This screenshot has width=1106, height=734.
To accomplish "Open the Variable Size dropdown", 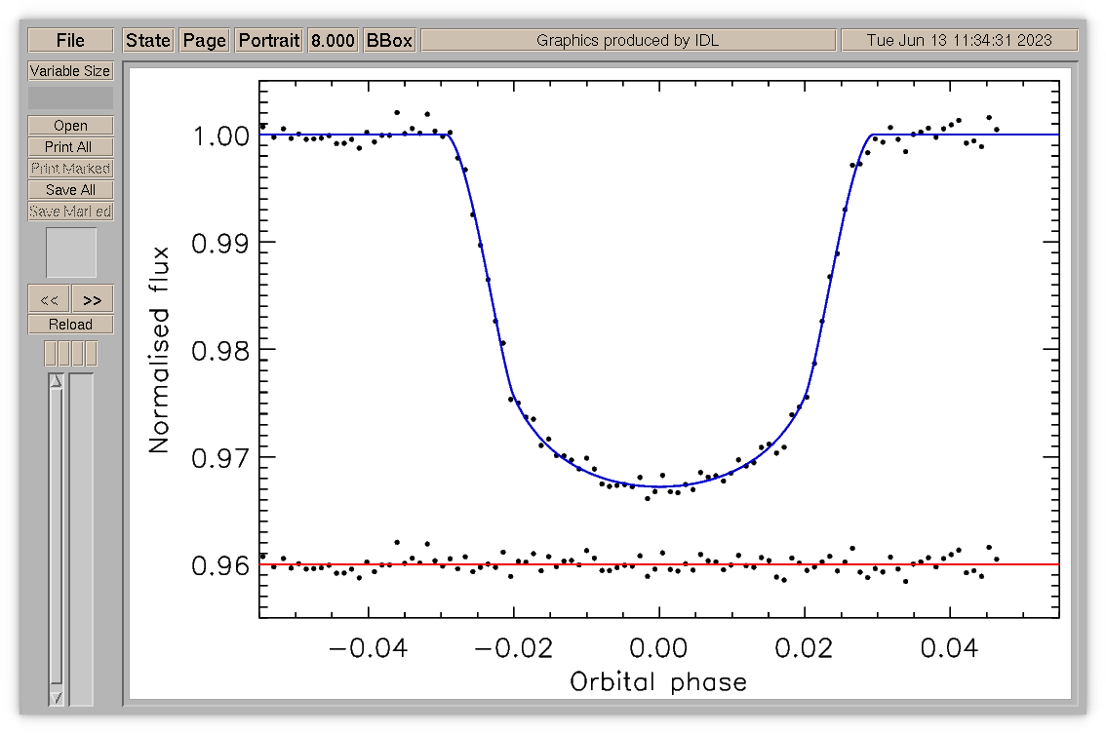I will pyautogui.click(x=70, y=71).
